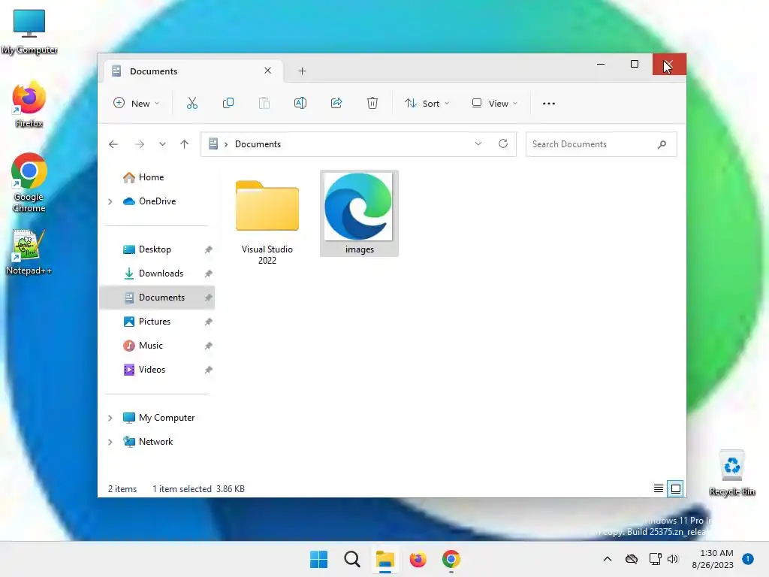The image size is (769, 577).
Task: Go up one folder level arrow
Action: click(x=185, y=144)
